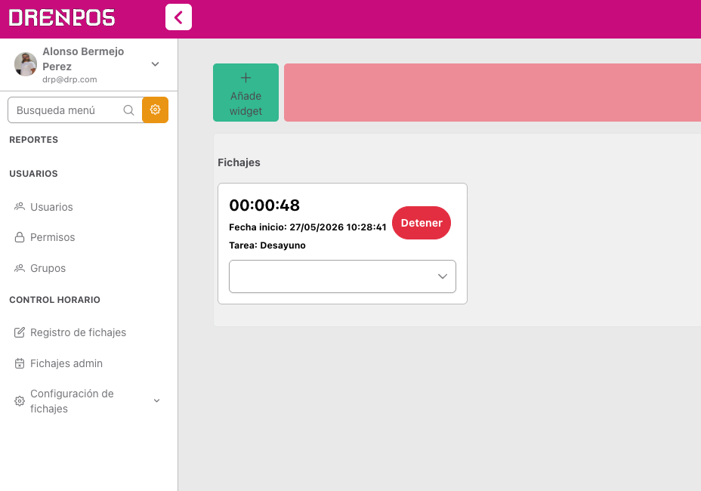Focus the Busqueda menú search field
Image resolution: width=701 pixels, height=491 pixels.
click(75, 110)
